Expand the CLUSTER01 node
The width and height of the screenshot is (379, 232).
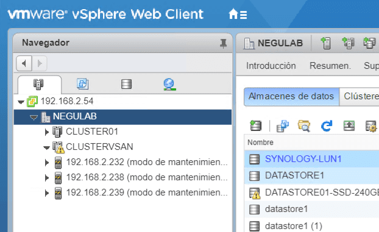(47, 132)
